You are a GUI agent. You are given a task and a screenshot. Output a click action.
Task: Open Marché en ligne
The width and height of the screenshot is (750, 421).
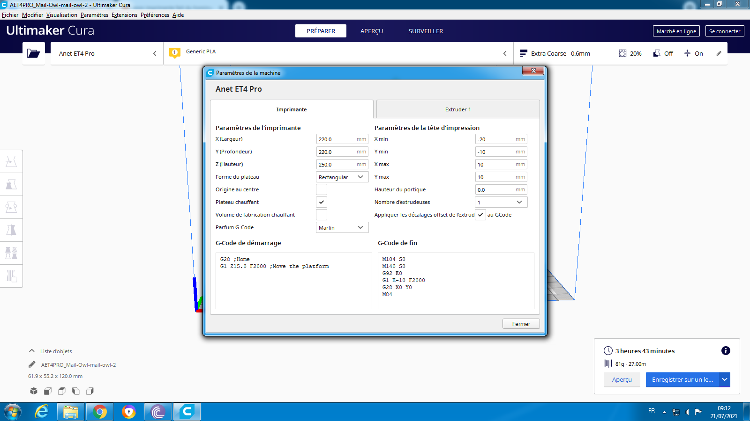676,31
